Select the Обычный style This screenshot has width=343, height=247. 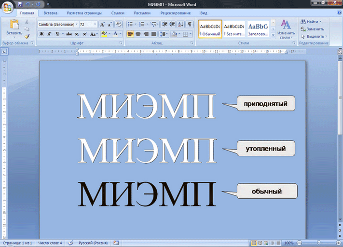pyautogui.click(x=210, y=29)
